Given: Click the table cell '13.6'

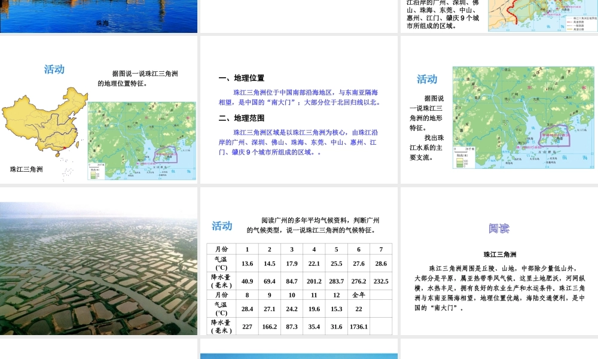Looking at the screenshot, I should pyautogui.click(x=247, y=264).
